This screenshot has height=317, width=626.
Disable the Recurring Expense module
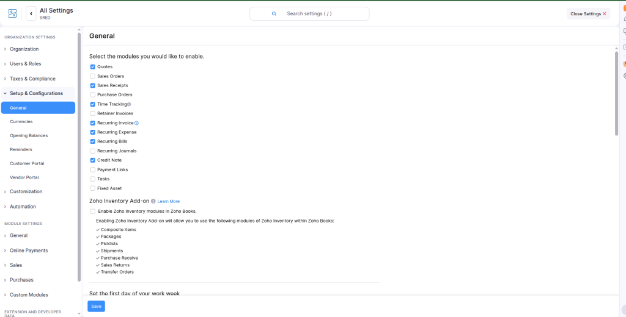[x=93, y=132]
